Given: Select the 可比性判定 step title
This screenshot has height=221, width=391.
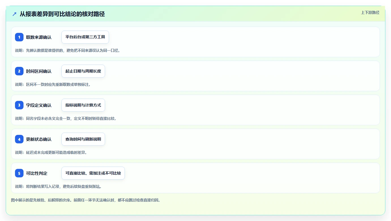Looking at the screenshot, I should [x=37, y=173].
